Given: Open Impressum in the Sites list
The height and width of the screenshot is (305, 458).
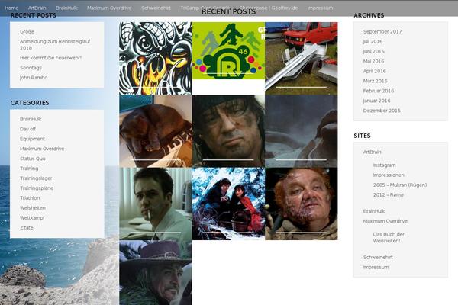Looking at the screenshot, I should tap(376, 268).
